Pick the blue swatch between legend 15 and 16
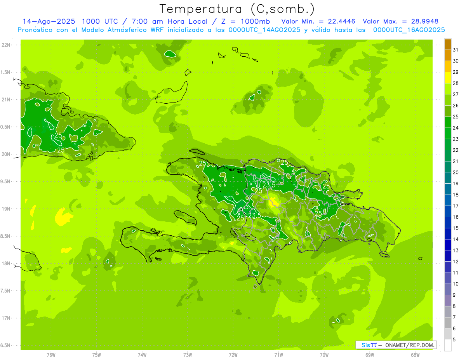Image resolution: width=466 pixels, height=360 pixels. tap(448, 223)
